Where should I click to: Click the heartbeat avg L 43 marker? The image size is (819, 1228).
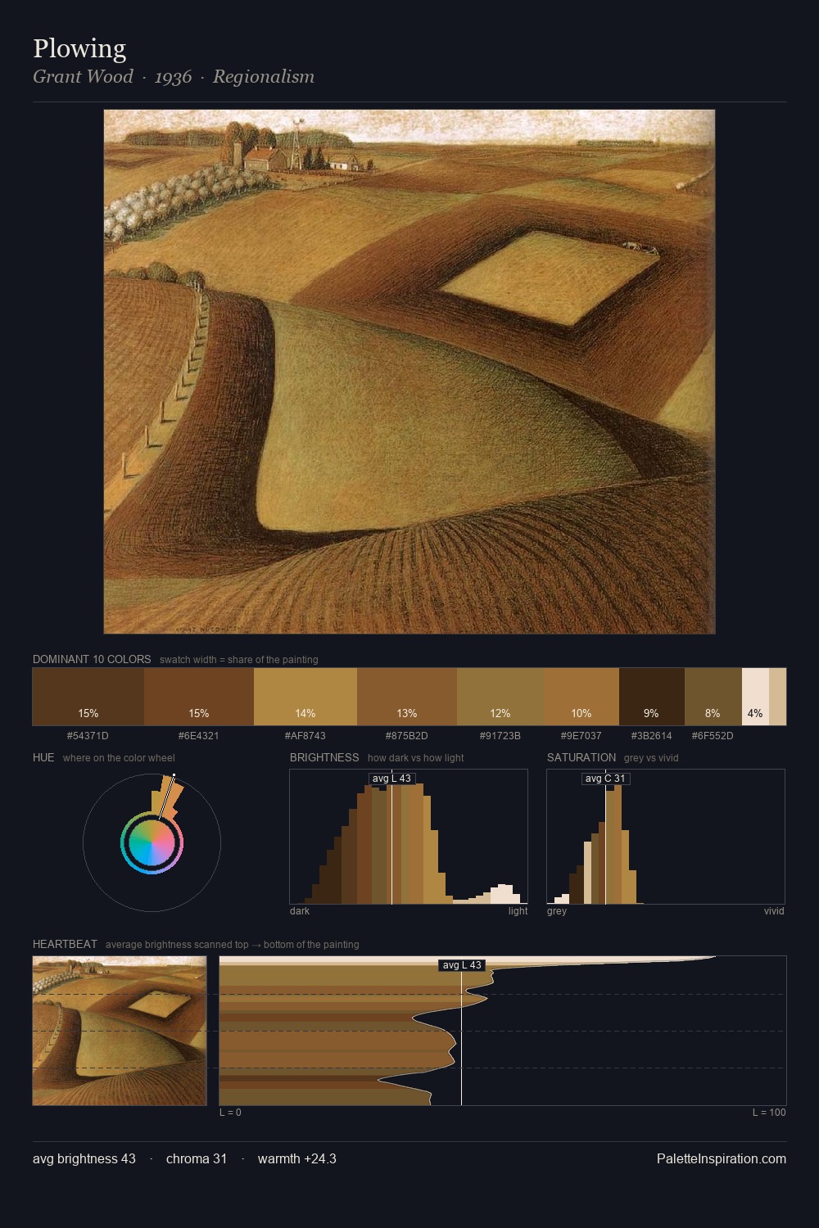coord(462,965)
